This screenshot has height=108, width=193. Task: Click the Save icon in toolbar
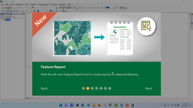[x=8, y=8]
